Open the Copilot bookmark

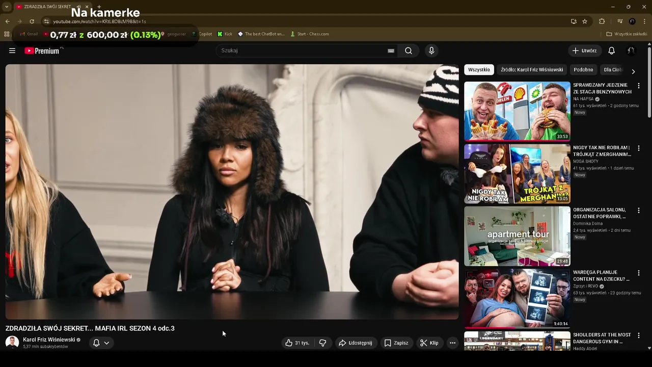[202, 34]
